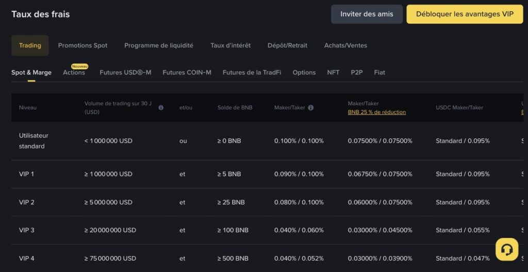The image size is (528, 272).
Task: Select the NFT sub-tab
Action: pos(334,72)
